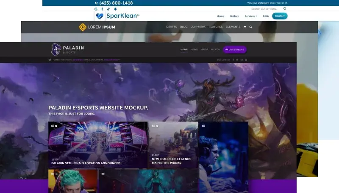Open Features in Lorem Ipsum nav

coord(216,27)
